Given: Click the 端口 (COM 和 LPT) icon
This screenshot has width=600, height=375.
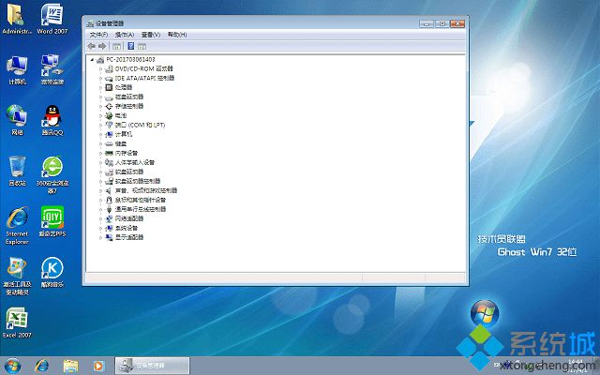Looking at the screenshot, I should (109, 125).
